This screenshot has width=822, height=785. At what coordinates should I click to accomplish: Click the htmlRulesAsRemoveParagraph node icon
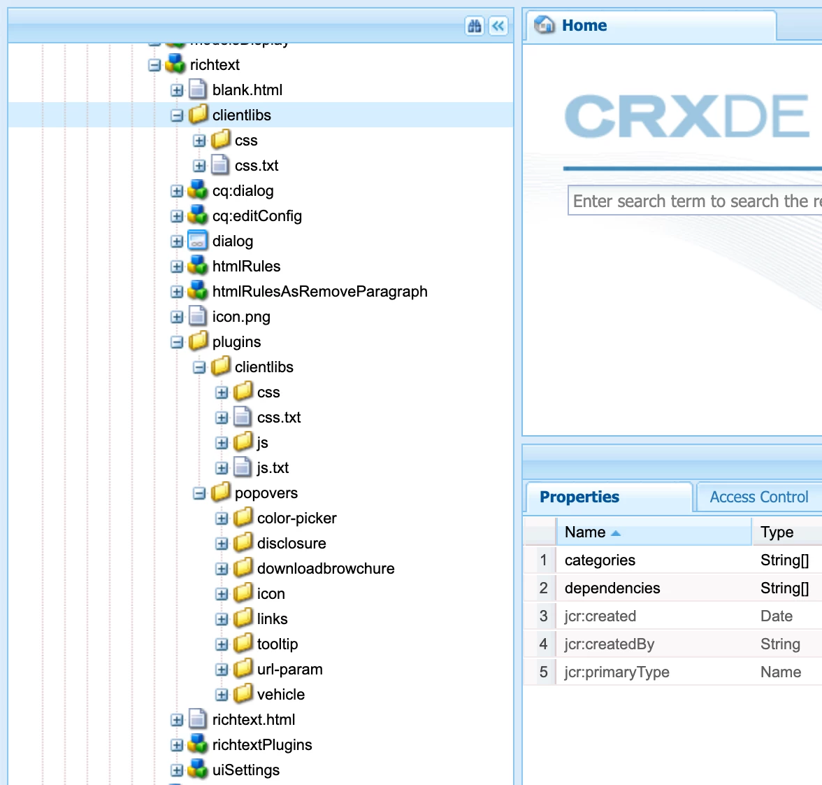[x=198, y=291]
